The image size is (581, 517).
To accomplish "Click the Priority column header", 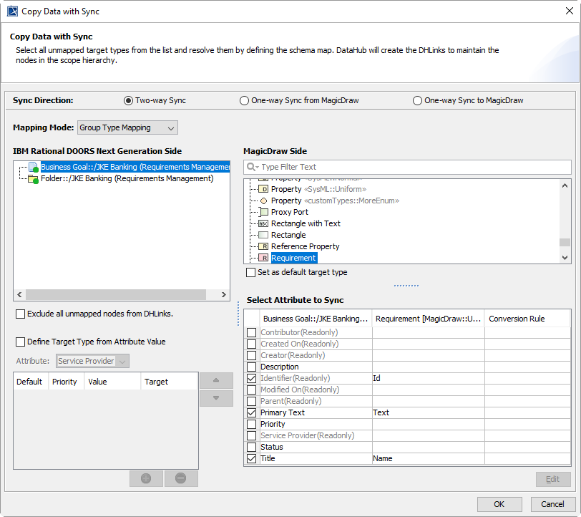I will tap(64, 382).
